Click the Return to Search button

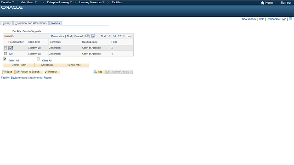[29, 72]
